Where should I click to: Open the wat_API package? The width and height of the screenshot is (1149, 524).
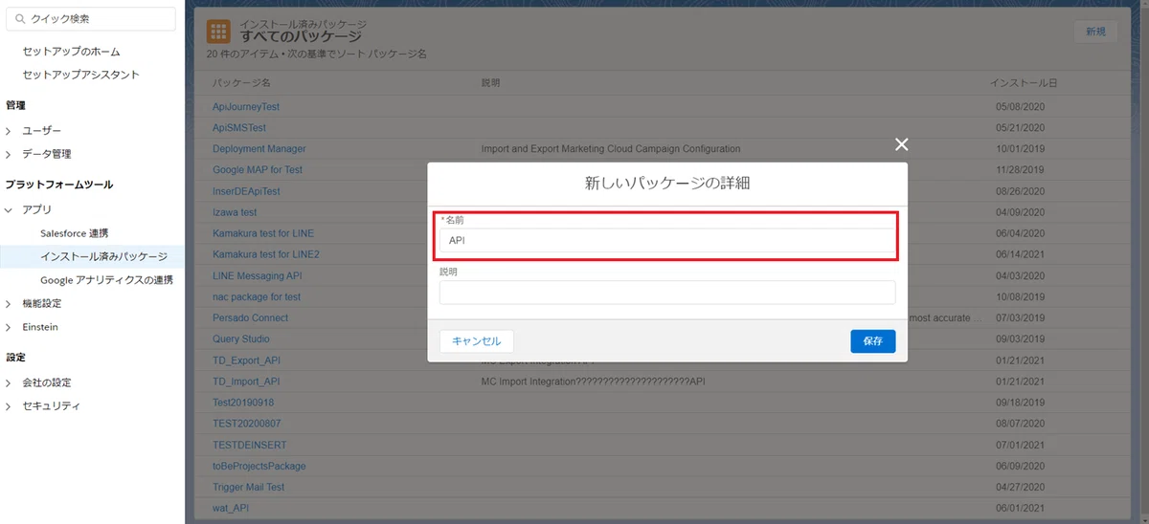(x=233, y=508)
